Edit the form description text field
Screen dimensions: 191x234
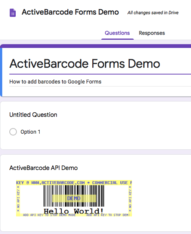(100, 82)
